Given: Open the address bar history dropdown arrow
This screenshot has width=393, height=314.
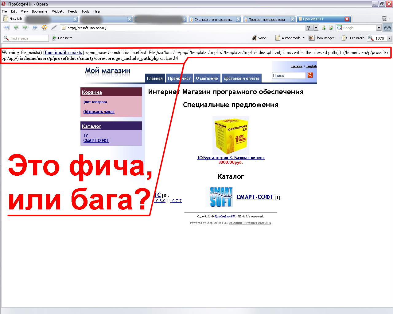Looking at the screenshot, I should (x=316, y=28).
